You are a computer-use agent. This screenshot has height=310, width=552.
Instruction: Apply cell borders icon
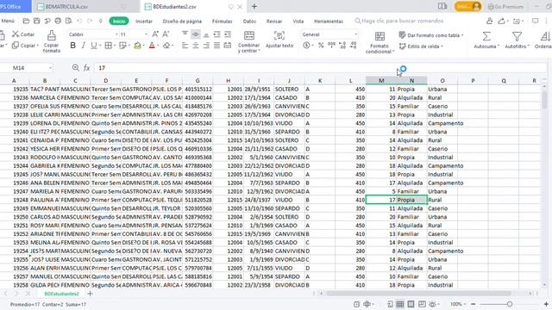point(109,46)
